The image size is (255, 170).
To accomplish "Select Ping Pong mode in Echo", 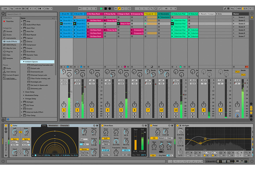I will click(84, 152).
